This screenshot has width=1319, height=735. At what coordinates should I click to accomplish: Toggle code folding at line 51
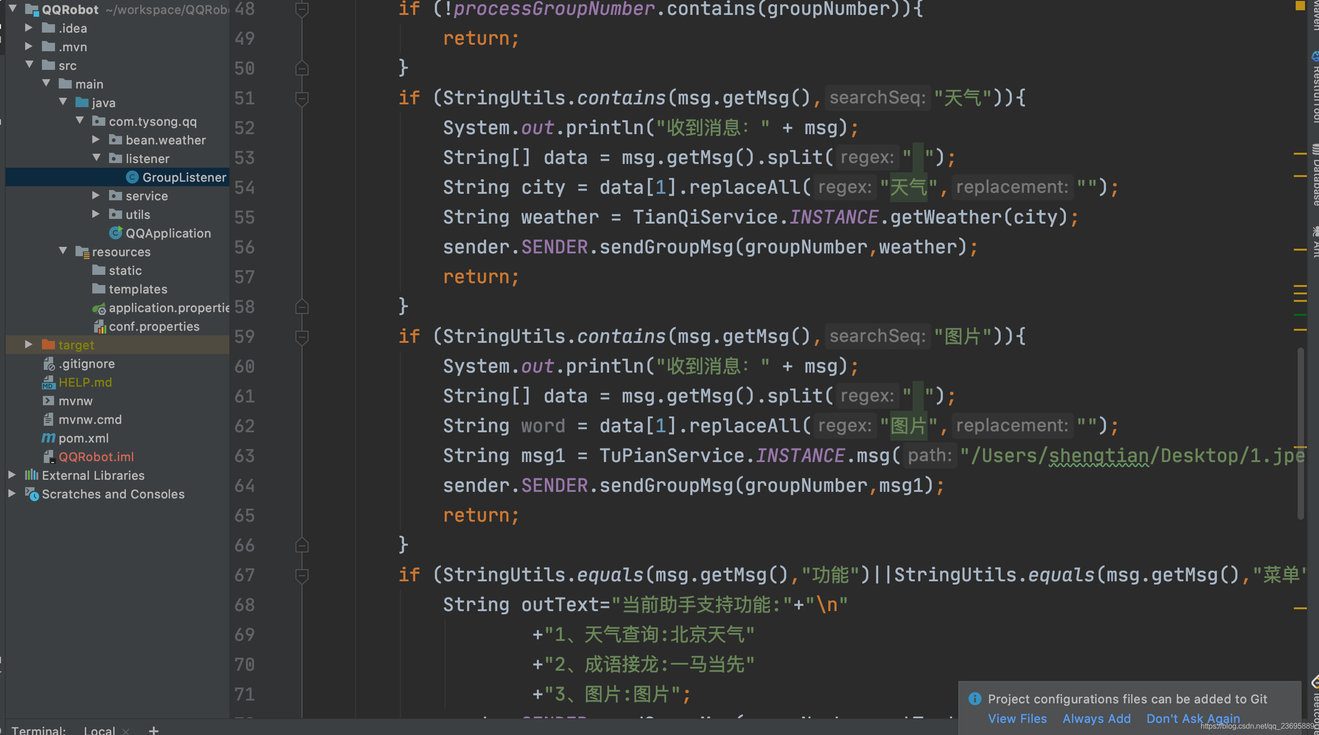(x=302, y=98)
